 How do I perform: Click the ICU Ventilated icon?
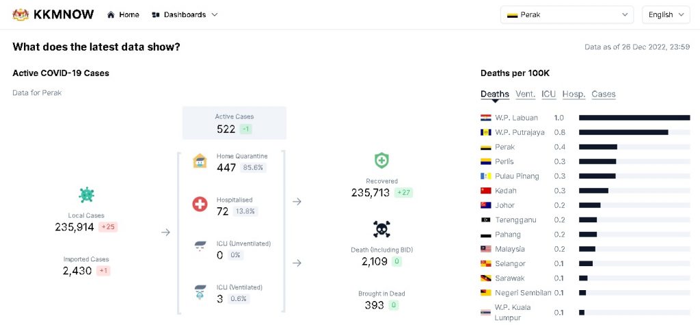click(x=200, y=293)
